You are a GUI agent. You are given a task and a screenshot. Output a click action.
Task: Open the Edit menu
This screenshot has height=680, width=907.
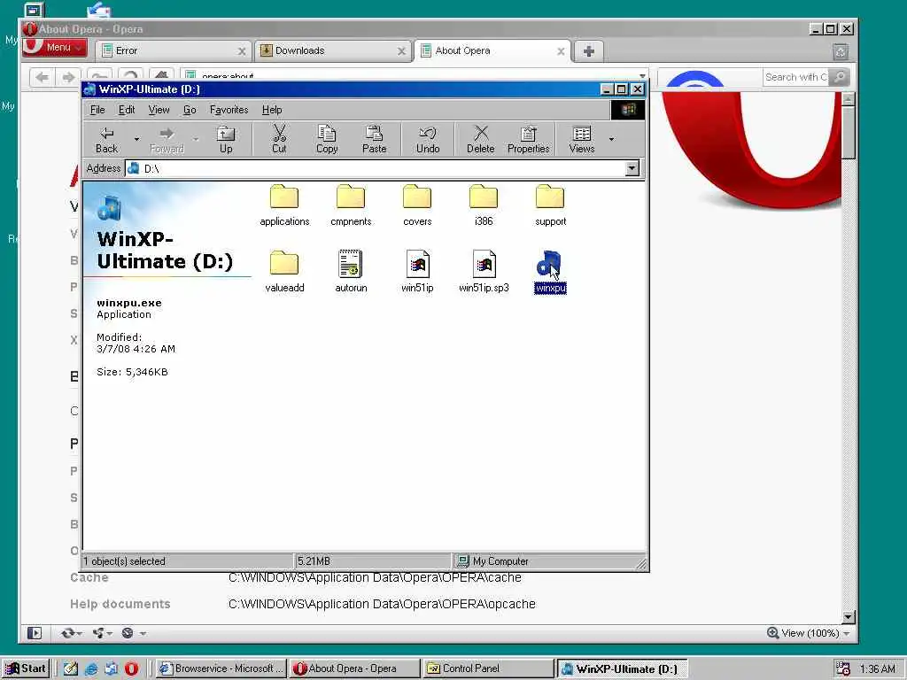[127, 110]
